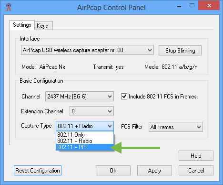Click the Help button
Screen dimensions: 223x185
click(196, 156)
